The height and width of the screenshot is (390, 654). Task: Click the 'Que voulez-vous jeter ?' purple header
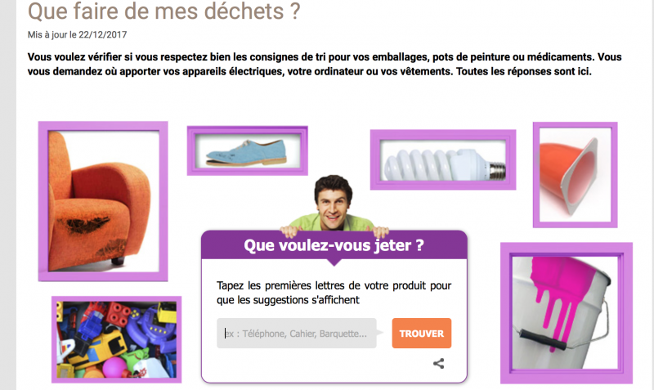coord(334,244)
